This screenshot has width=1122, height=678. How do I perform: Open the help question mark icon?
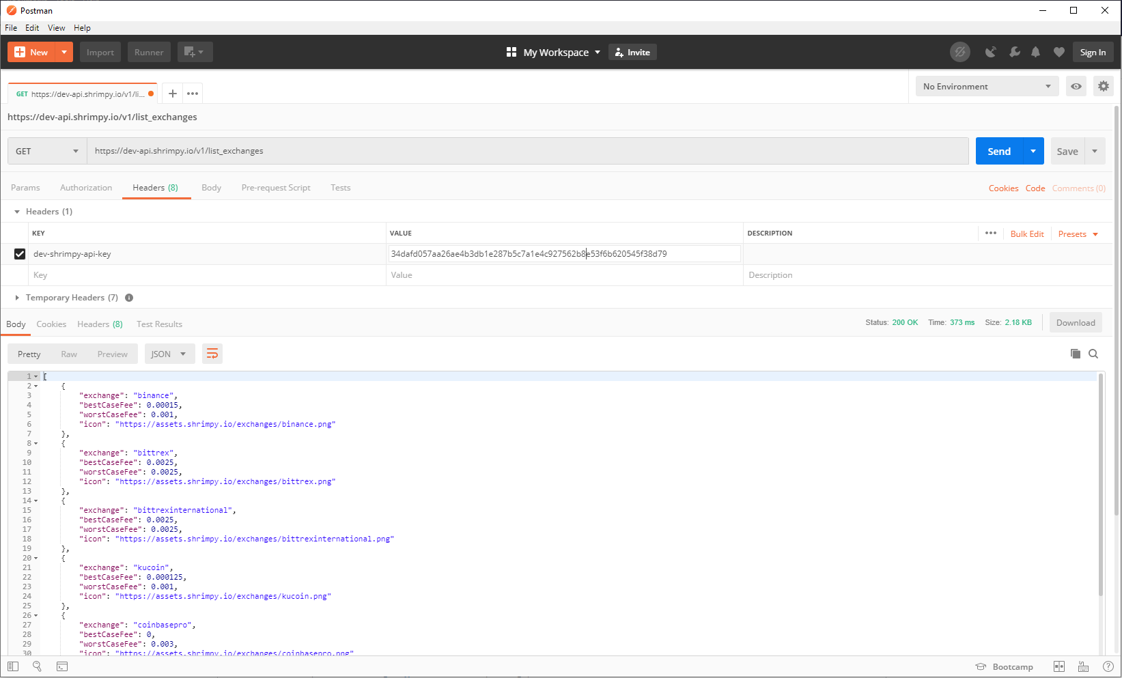(x=1108, y=666)
